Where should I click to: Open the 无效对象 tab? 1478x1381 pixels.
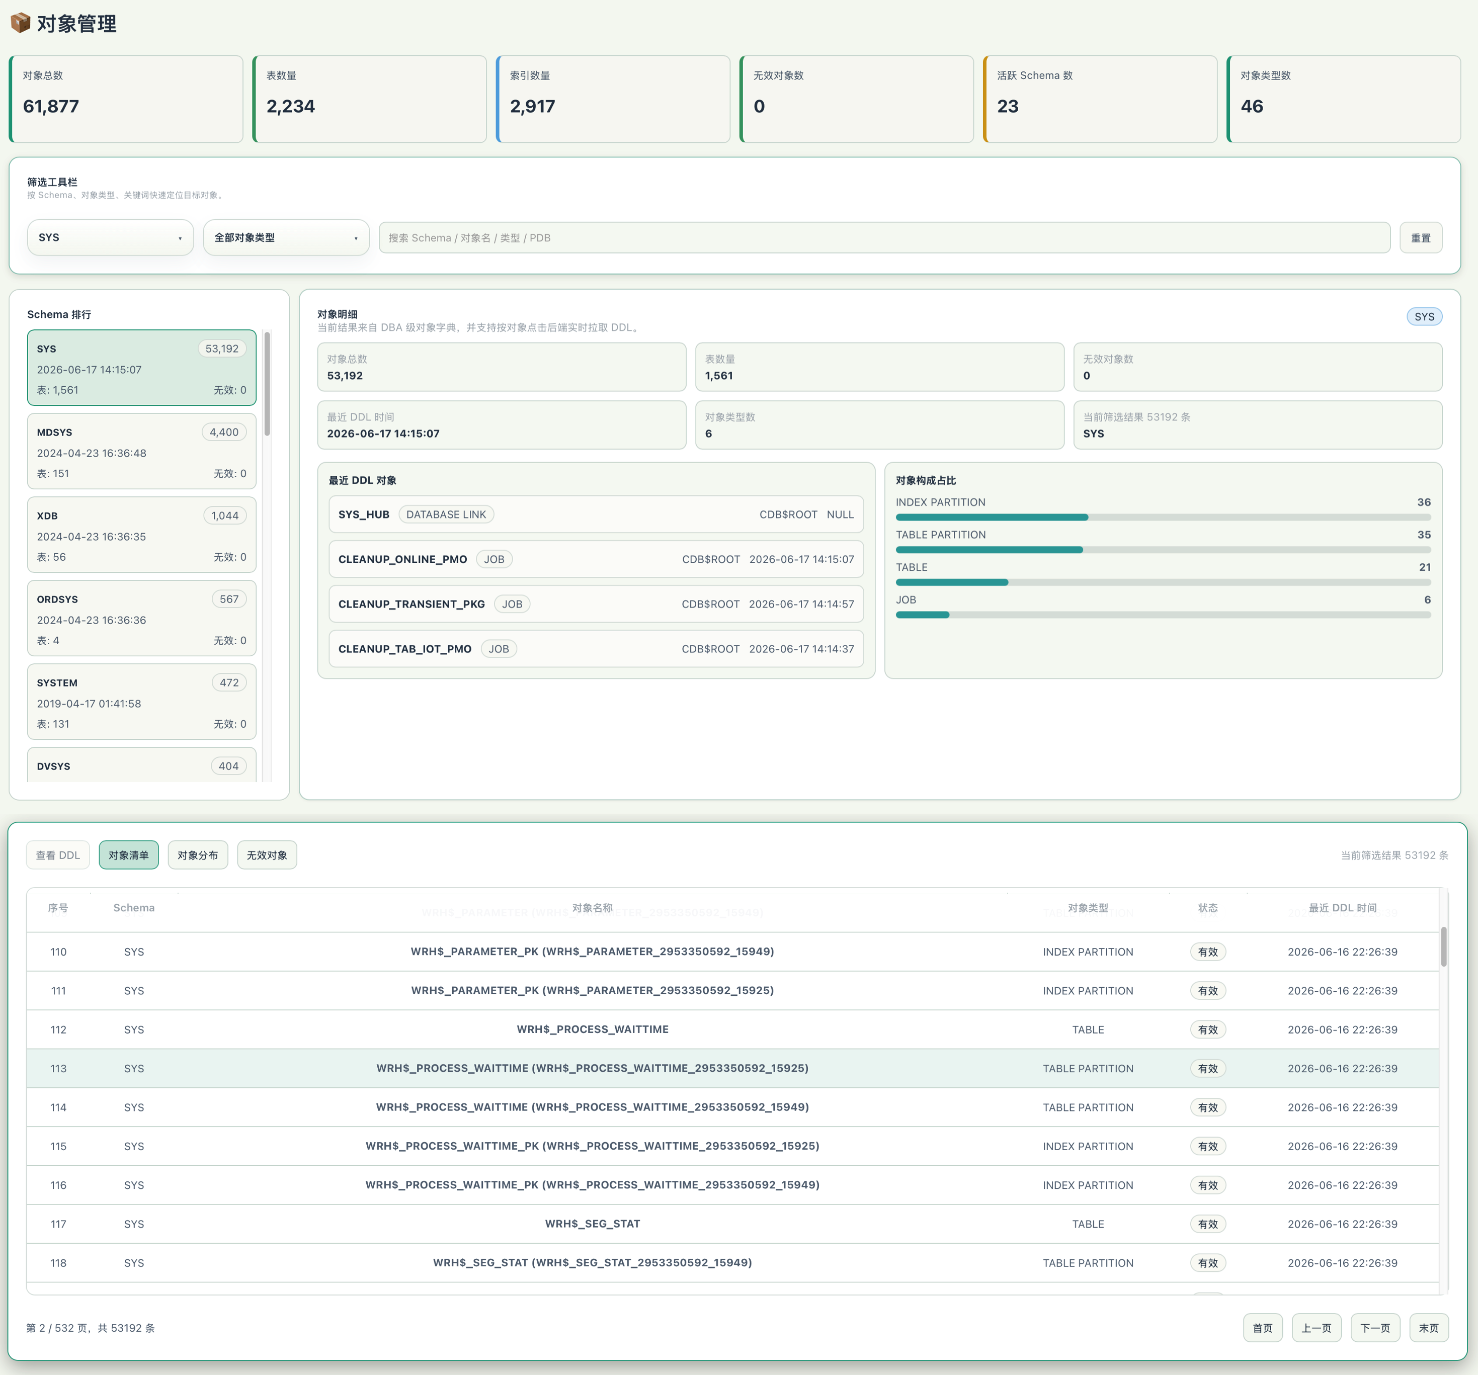(267, 855)
